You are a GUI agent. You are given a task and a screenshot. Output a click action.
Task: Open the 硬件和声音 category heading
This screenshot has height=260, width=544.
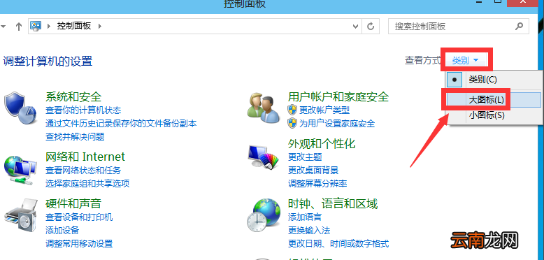73,204
